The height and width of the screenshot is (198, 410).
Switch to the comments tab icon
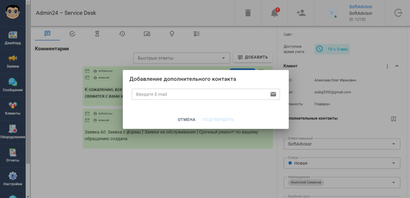(47, 34)
